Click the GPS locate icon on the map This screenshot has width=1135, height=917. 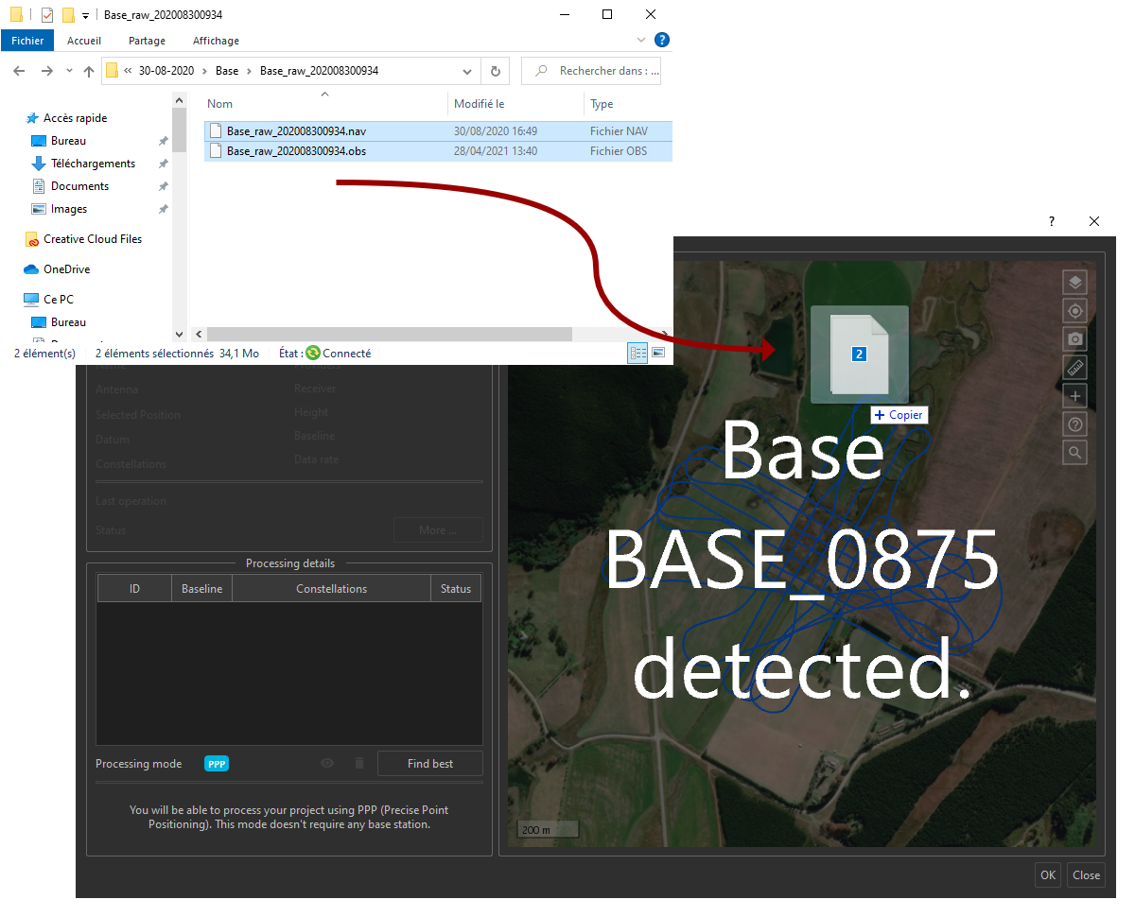(1074, 310)
